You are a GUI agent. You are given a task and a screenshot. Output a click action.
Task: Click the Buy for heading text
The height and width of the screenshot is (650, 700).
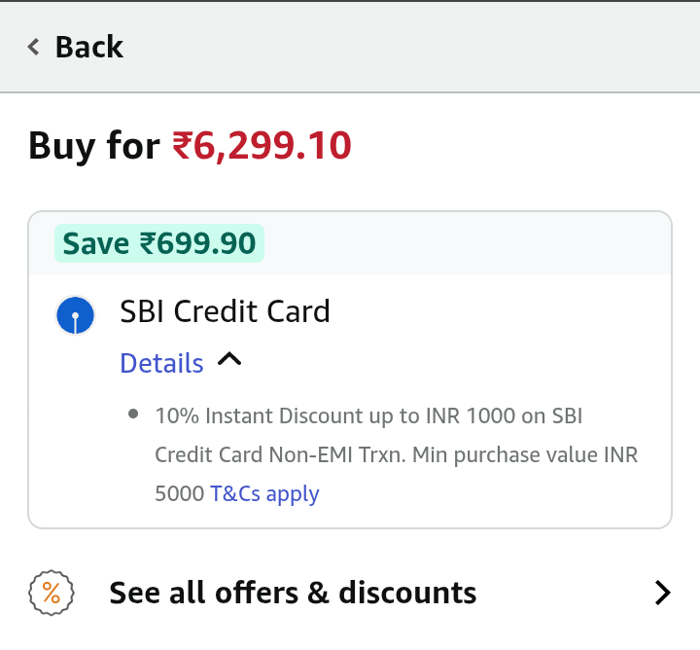93,146
